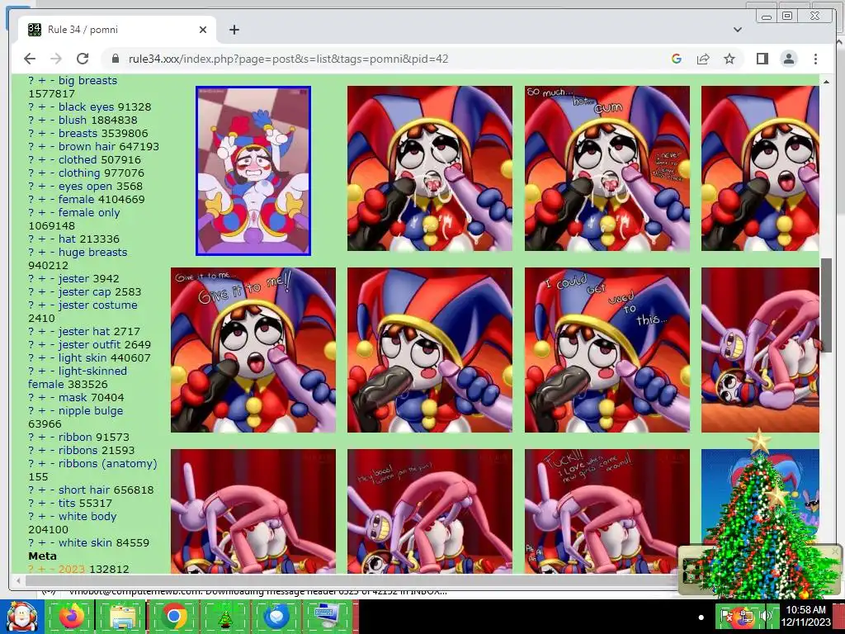The height and width of the screenshot is (634, 845).
Task: Click the Google icon in the address bar
Action: click(x=677, y=59)
